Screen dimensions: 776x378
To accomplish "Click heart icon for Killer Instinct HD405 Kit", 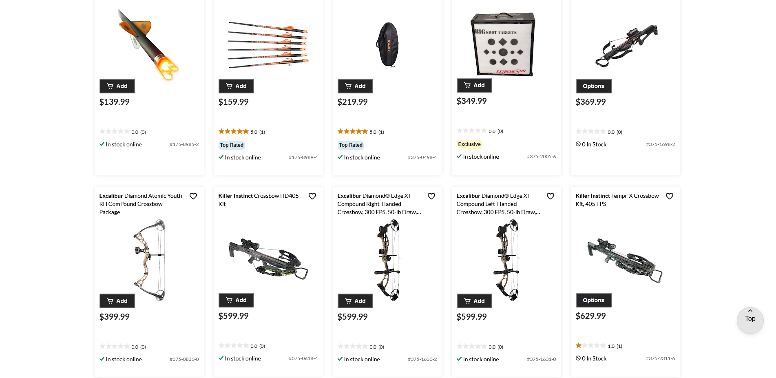I will point(312,196).
